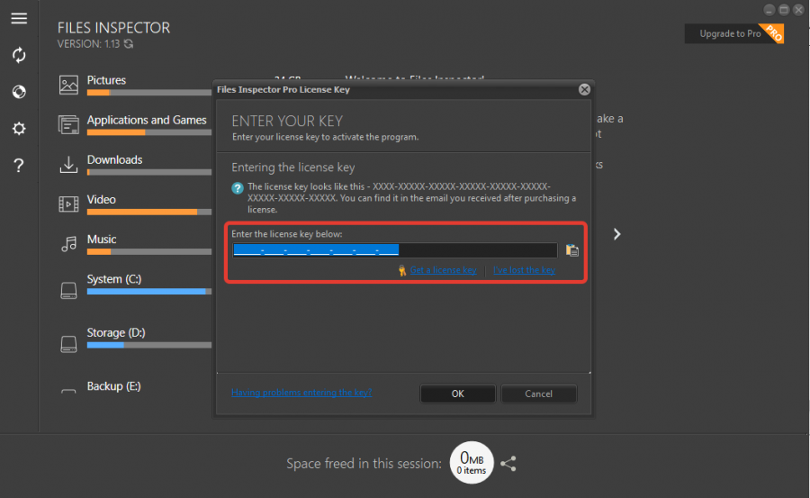The image size is (810, 498).
Task: Click the share icon near space freed
Action: (508, 464)
